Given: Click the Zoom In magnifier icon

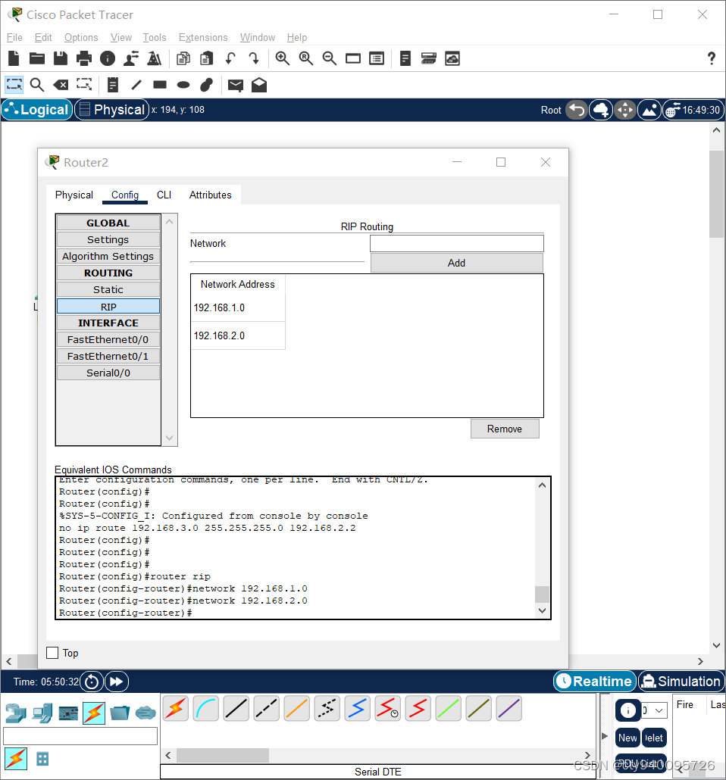Looking at the screenshot, I should [x=283, y=59].
